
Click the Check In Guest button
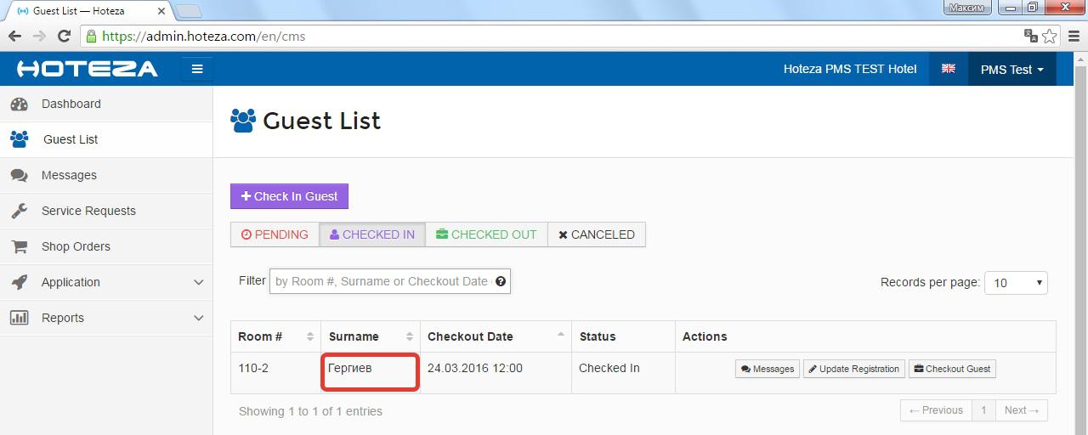[289, 196]
